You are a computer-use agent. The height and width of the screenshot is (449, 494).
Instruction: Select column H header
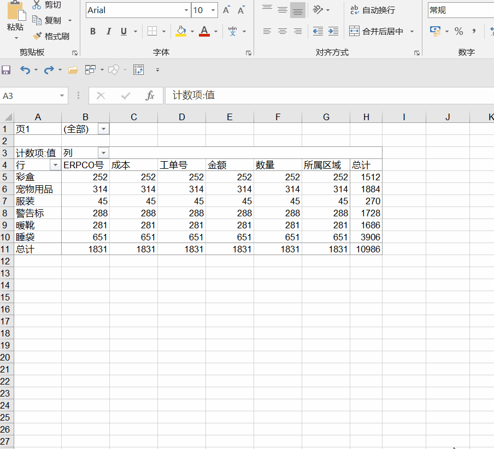click(366, 117)
